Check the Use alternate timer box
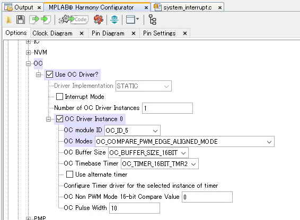300x220 pixels. tap(69, 175)
